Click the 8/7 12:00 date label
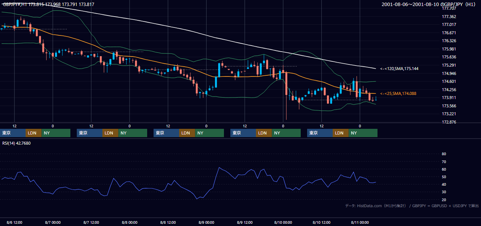Screen dimensions: 481x226 [x=91, y=223]
